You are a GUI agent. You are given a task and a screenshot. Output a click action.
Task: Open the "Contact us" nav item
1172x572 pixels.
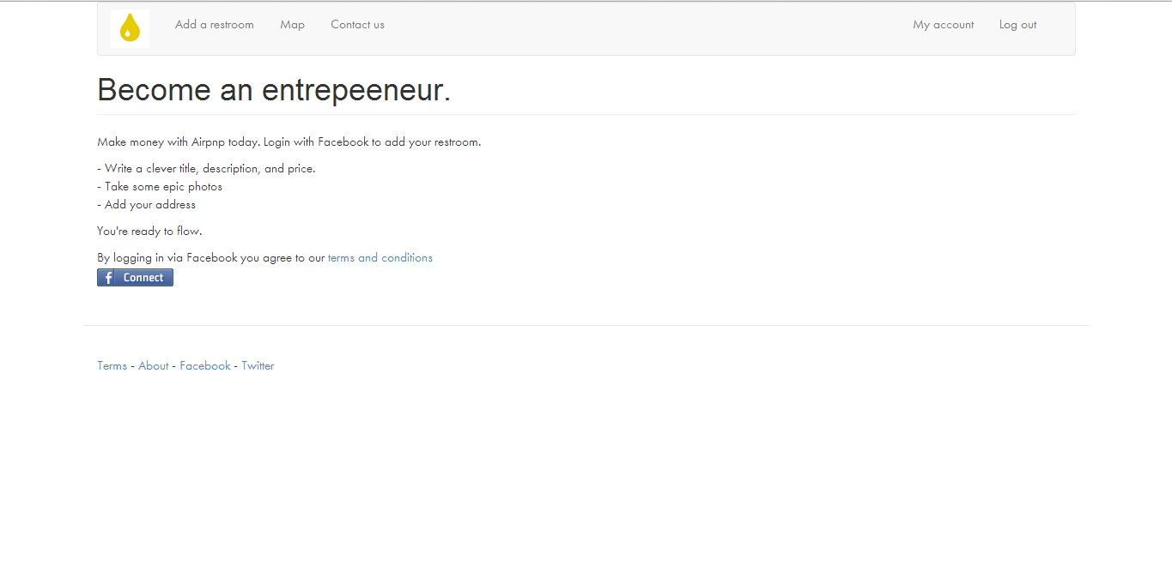tap(357, 25)
